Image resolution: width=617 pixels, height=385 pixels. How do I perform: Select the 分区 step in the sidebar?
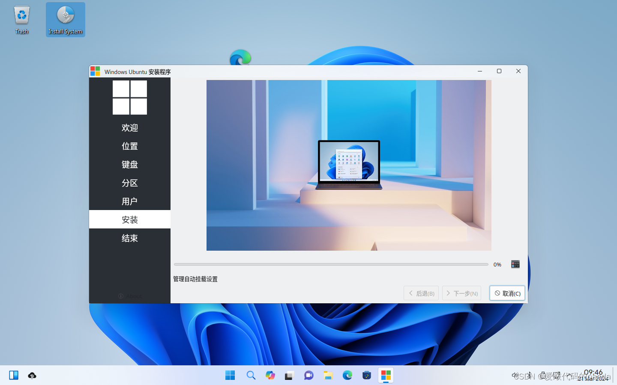[x=130, y=183]
